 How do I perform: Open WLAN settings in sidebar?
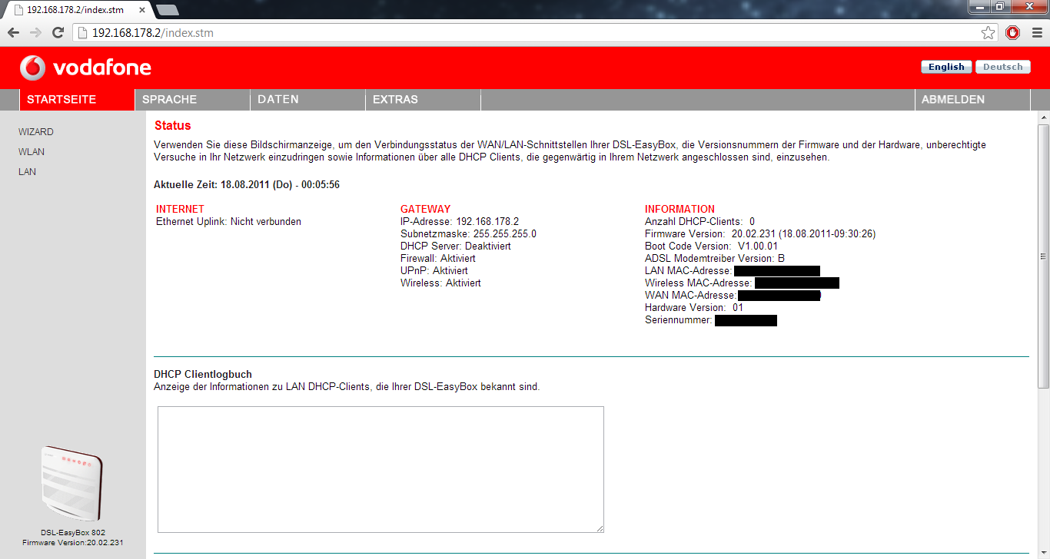coord(32,152)
